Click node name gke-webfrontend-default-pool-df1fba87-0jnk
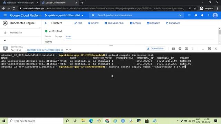The width and height of the screenshot is (221, 124). click(x=34, y=61)
